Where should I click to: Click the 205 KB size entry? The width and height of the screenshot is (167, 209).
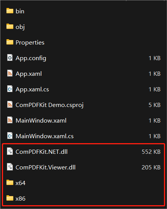[151, 167]
